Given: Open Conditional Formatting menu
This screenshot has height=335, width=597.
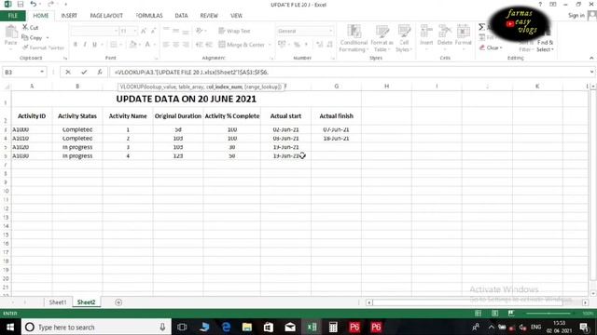Looking at the screenshot, I should [354, 38].
